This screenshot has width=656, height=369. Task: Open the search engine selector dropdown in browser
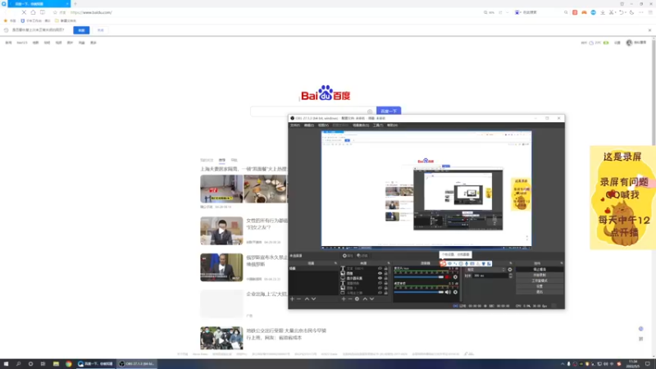tap(517, 12)
